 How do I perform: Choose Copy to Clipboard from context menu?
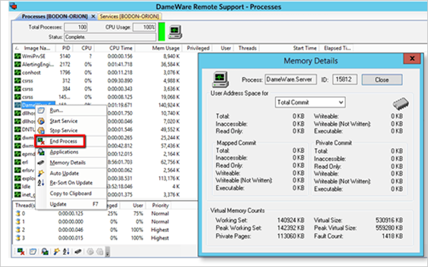(71, 194)
